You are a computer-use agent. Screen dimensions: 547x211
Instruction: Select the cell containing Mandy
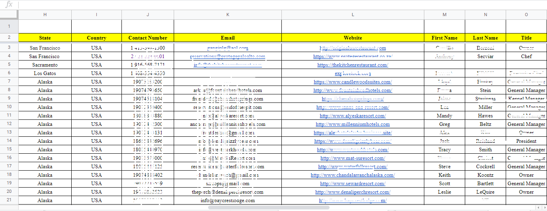445,116
